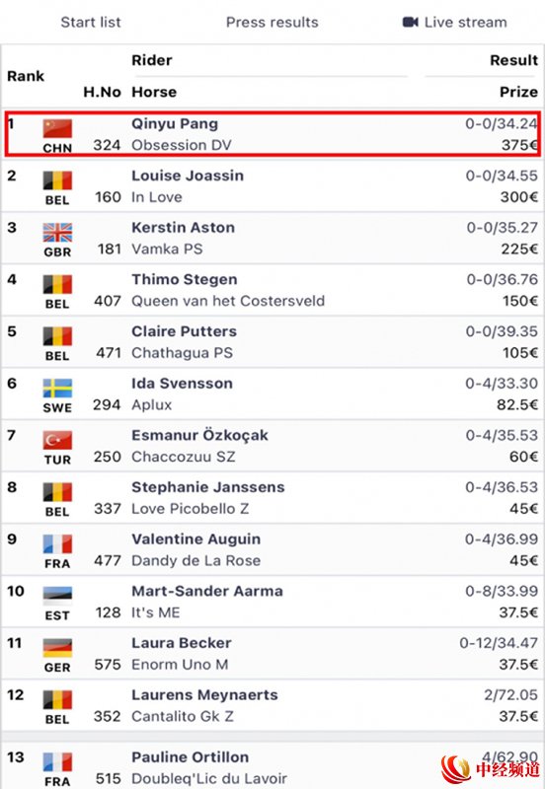Click the Turkey flag beside Esmanur Özkoçak
545x789 pixels.
click(x=57, y=440)
